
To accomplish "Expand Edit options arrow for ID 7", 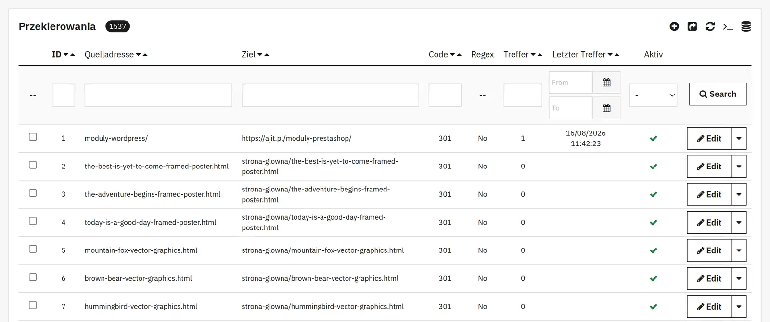I will click(739, 307).
